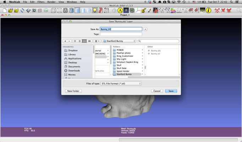Click the New Project icon in MeshLab toolbar

(x=4, y=10)
